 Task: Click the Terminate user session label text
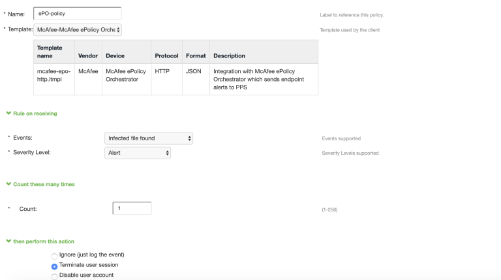(x=89, y=264)
